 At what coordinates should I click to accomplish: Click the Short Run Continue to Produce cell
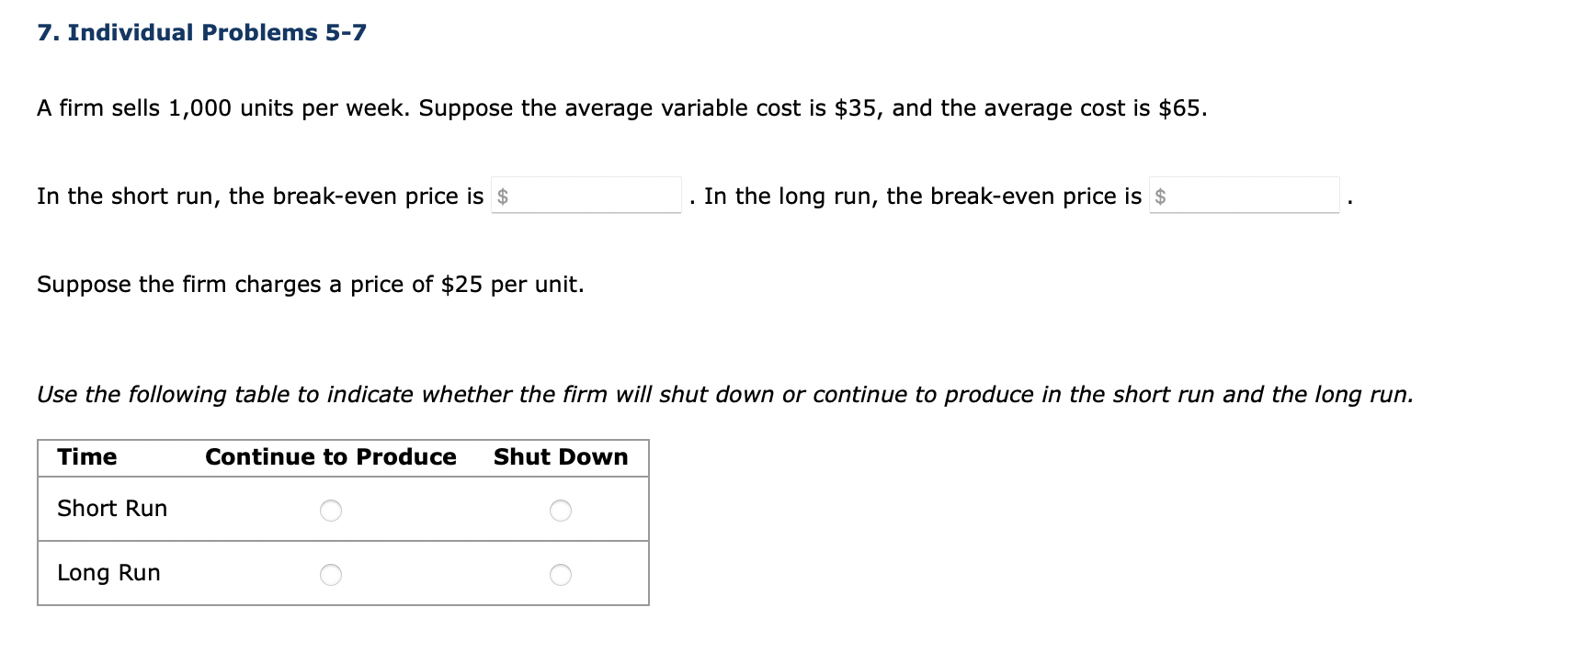[333, 511]
